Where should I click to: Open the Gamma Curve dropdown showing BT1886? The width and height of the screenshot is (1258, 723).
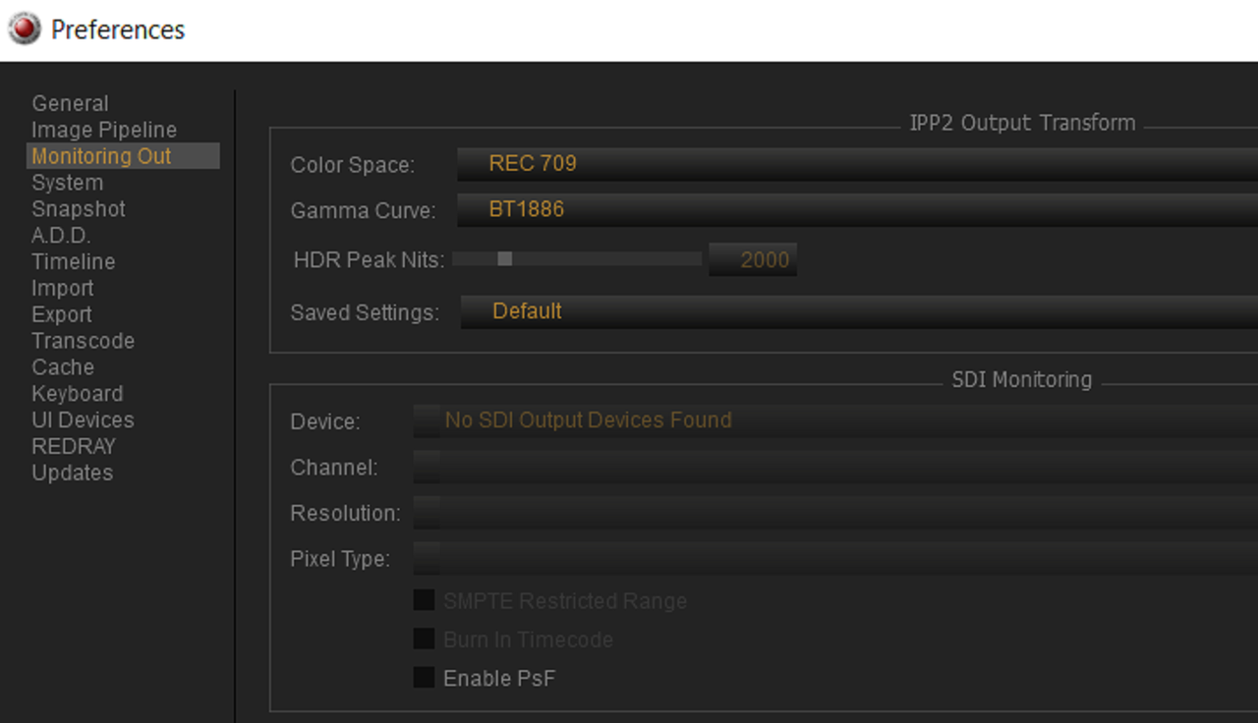click(857, 209)
